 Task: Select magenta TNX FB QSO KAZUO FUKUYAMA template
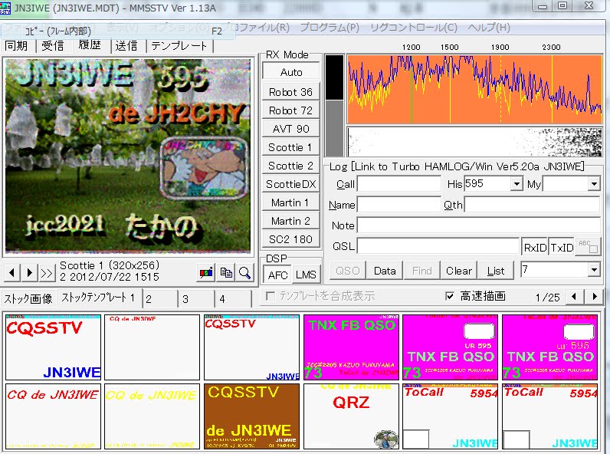tap(351, 347)
